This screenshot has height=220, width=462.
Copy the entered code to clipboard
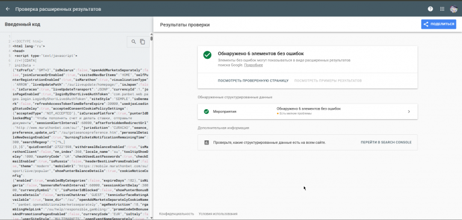(x=143, y=42)
